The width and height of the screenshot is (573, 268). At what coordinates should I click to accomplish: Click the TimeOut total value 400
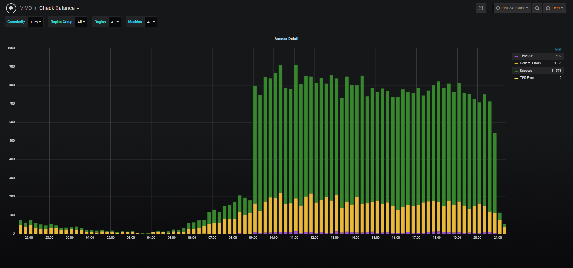[558, 56]
